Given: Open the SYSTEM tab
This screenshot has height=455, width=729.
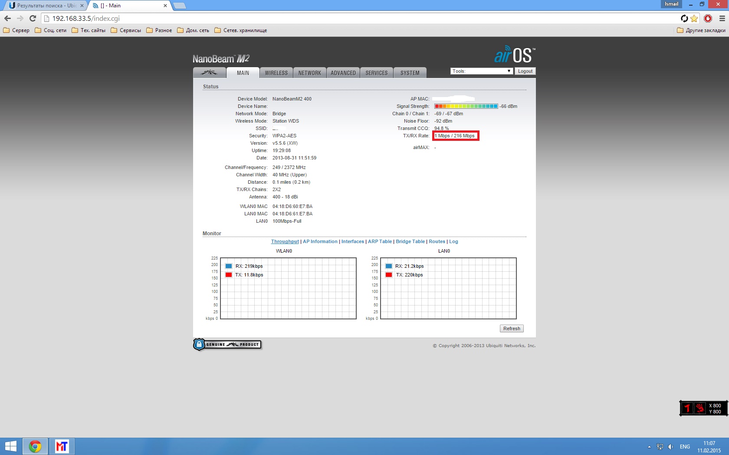Looking at the screenshot, I should point(410,73).
